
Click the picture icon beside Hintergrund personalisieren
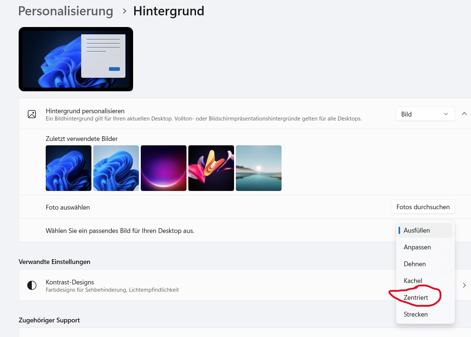click(32, 114)
